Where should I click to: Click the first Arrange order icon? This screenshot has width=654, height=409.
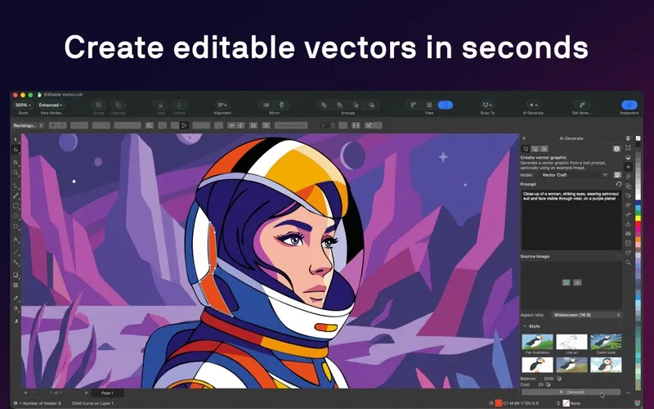click(324, 106)
